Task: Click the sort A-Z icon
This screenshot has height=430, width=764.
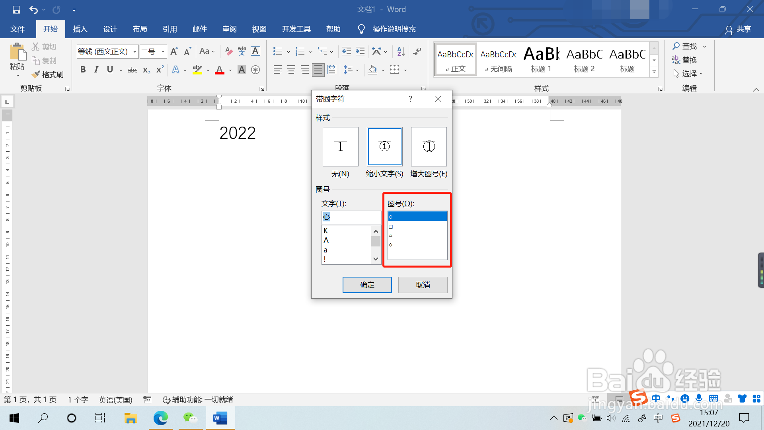Action: point(401,51)
